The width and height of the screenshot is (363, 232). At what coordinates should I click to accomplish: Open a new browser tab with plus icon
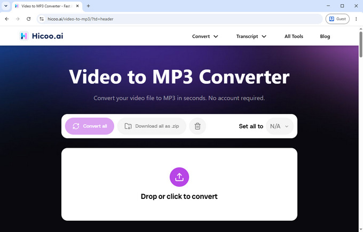coord(88,6)
